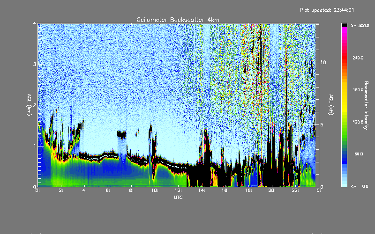Click the "AGL (kft)" right axis label
This screenshot has height=234, width=375.
point(331,105)
